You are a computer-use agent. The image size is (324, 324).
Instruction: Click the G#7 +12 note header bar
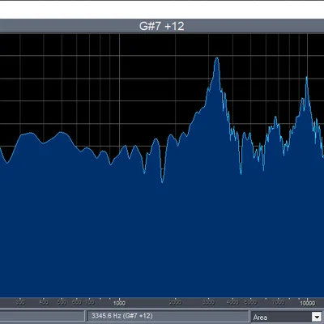pyautogui.click(x=162, y=26)
